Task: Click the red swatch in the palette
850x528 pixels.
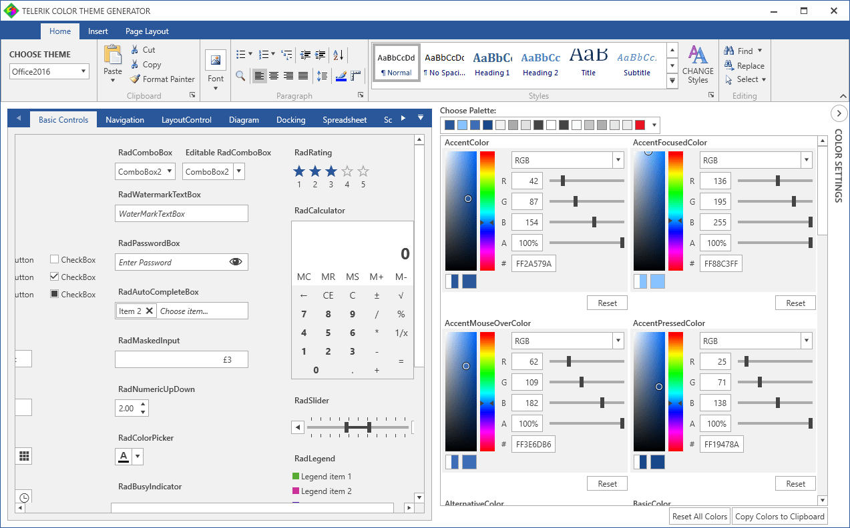Action: (x=640, y=125)
